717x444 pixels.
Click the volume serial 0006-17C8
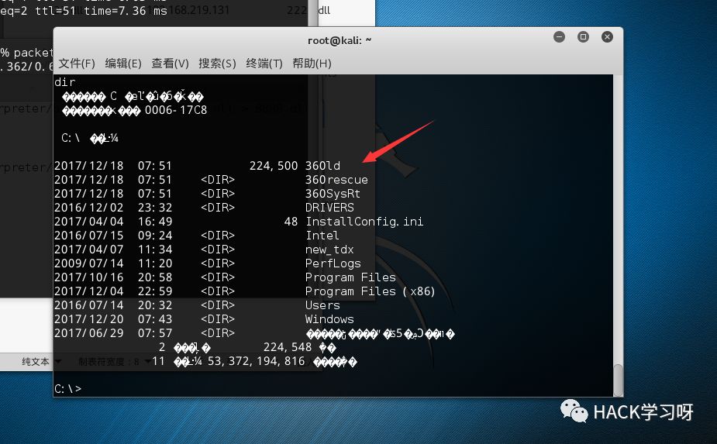coord(176,110)
